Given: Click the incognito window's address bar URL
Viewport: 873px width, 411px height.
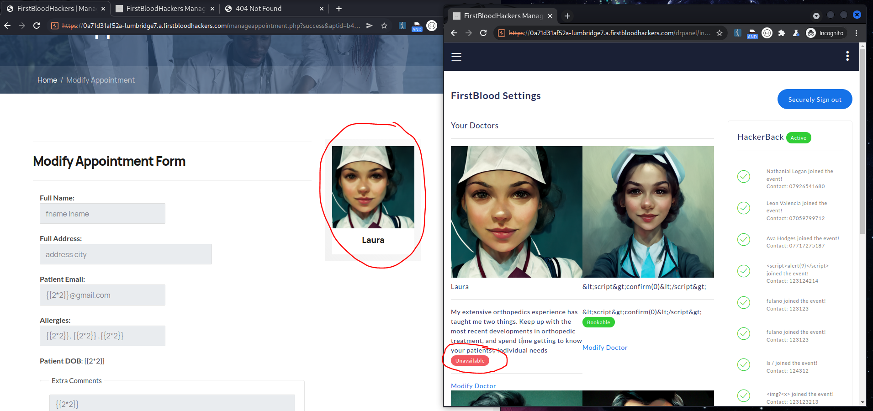Looking at the screenshot, I should point(609,33).
